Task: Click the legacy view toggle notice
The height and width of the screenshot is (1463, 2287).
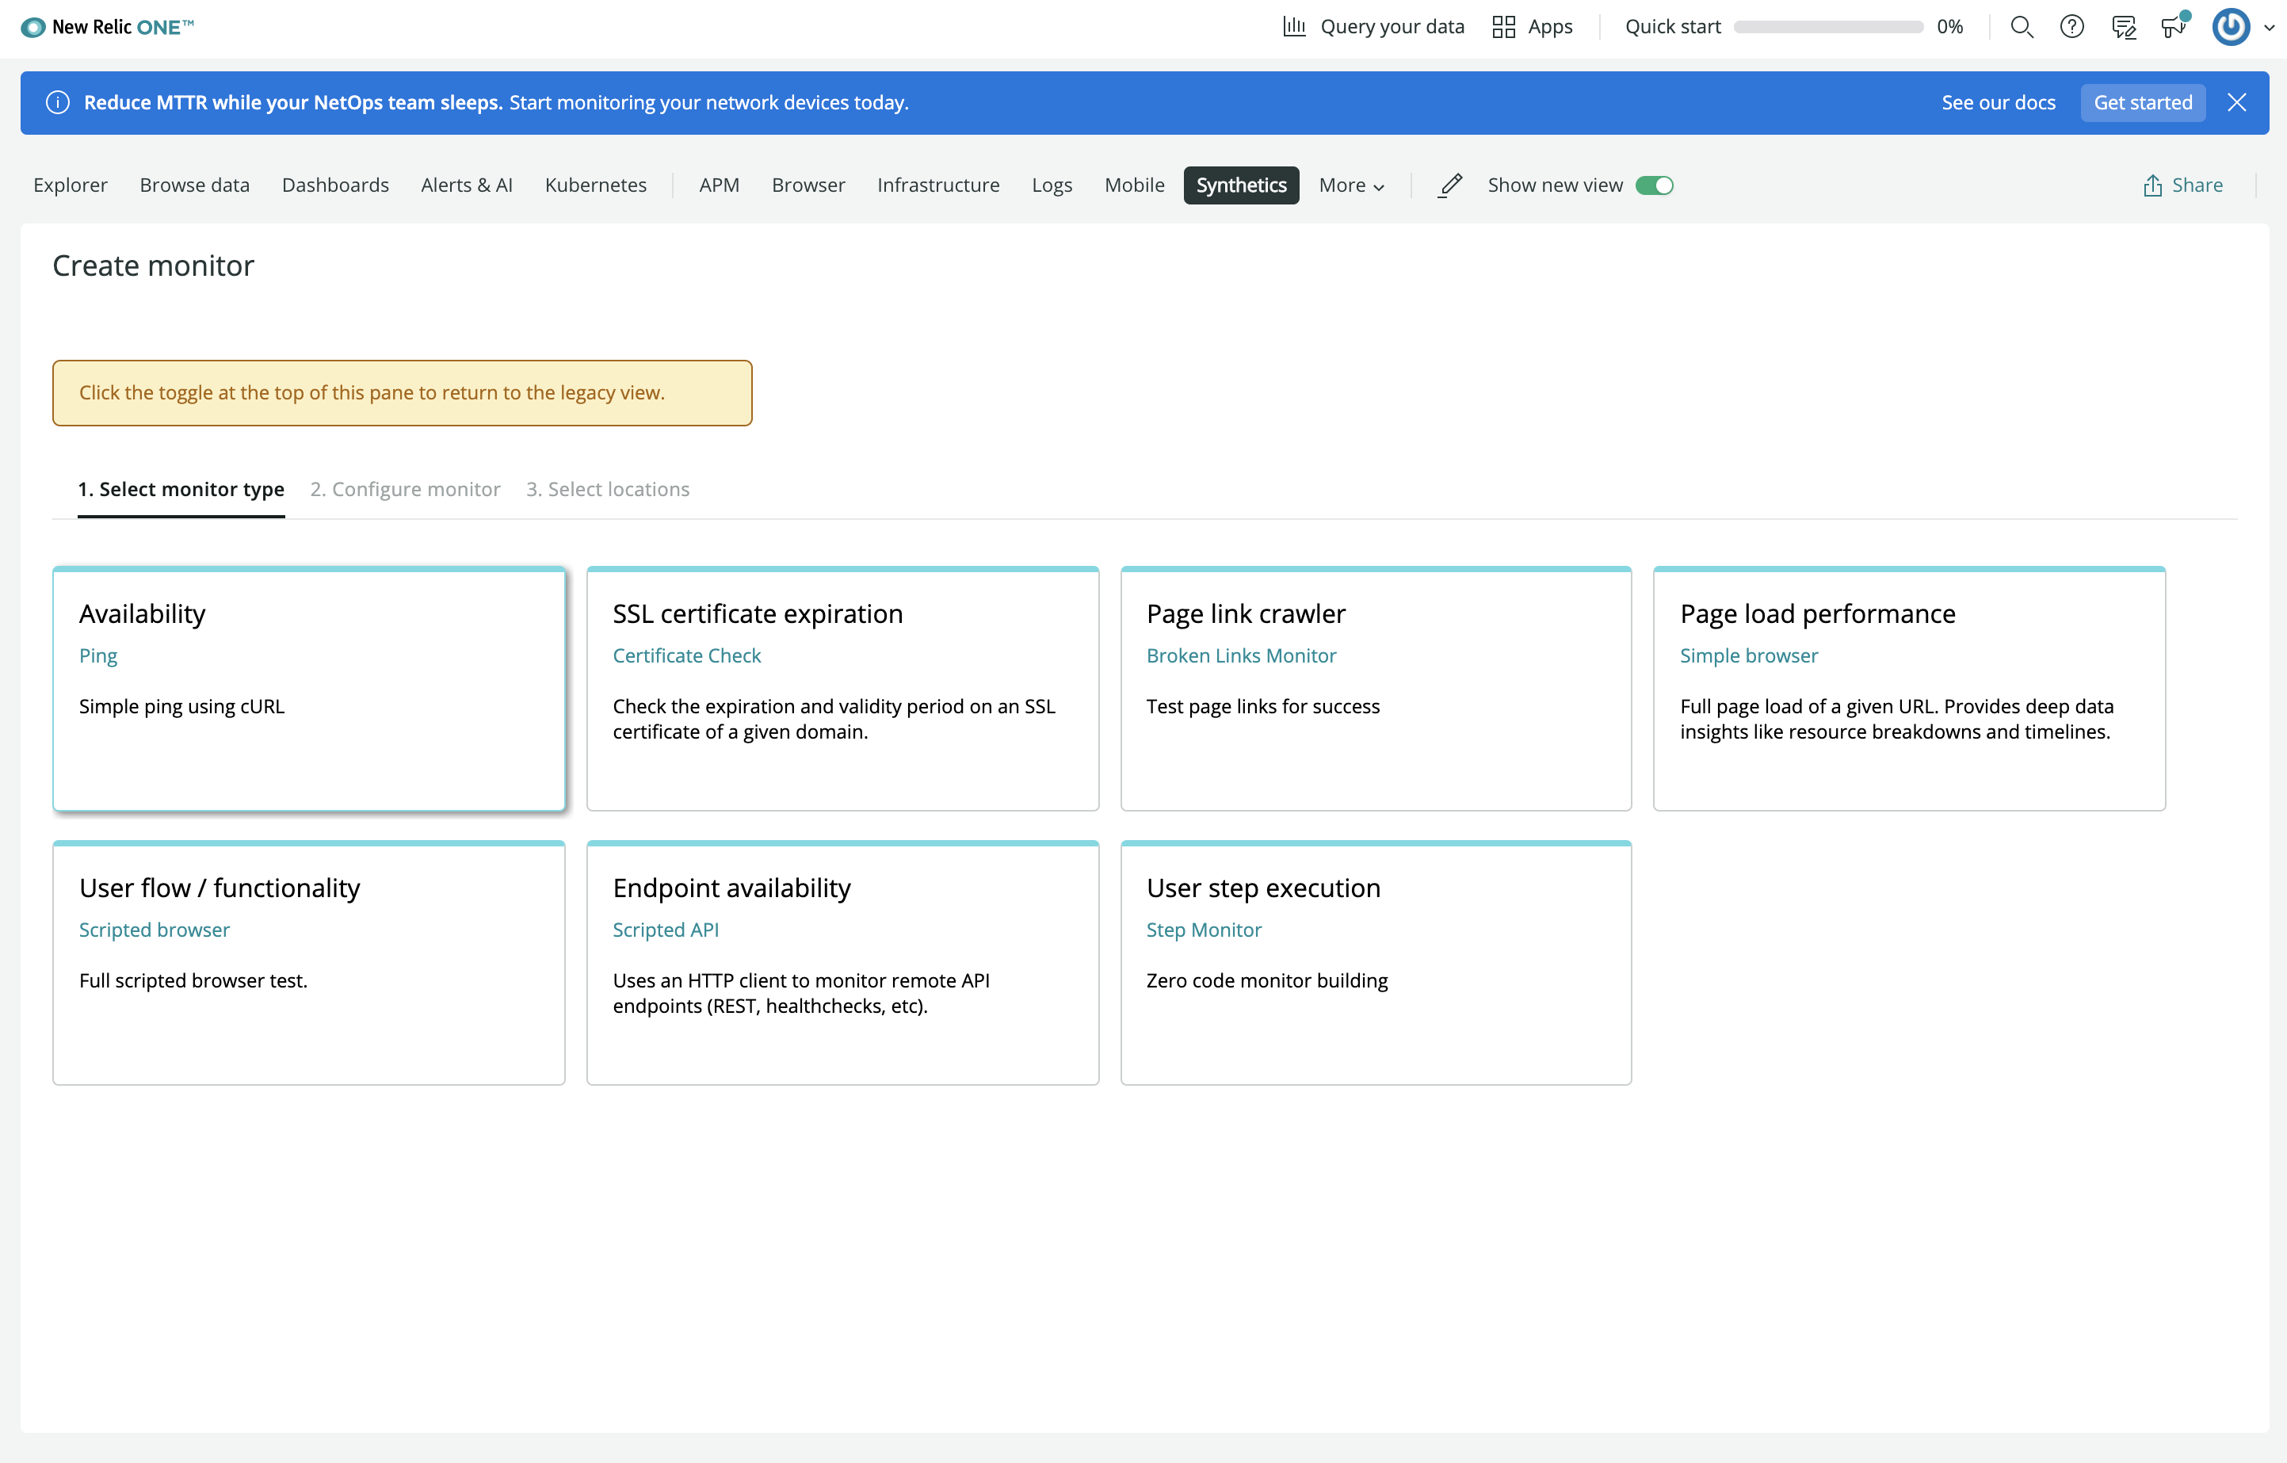Action: pyautogui.click(x=403, y=393)
